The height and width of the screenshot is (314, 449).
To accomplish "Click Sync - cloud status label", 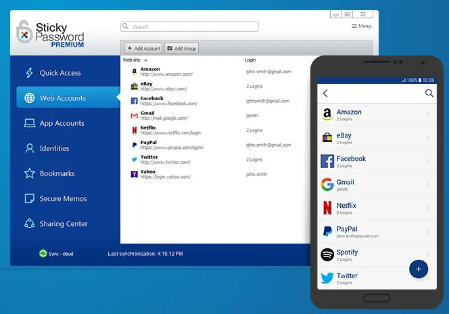I will (x=61, y=254).
